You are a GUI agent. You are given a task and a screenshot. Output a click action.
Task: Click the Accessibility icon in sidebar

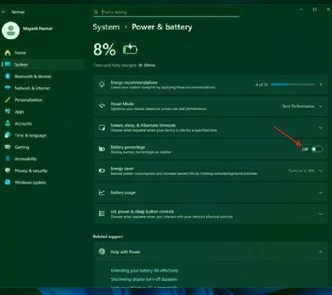(x=8, y=159)
